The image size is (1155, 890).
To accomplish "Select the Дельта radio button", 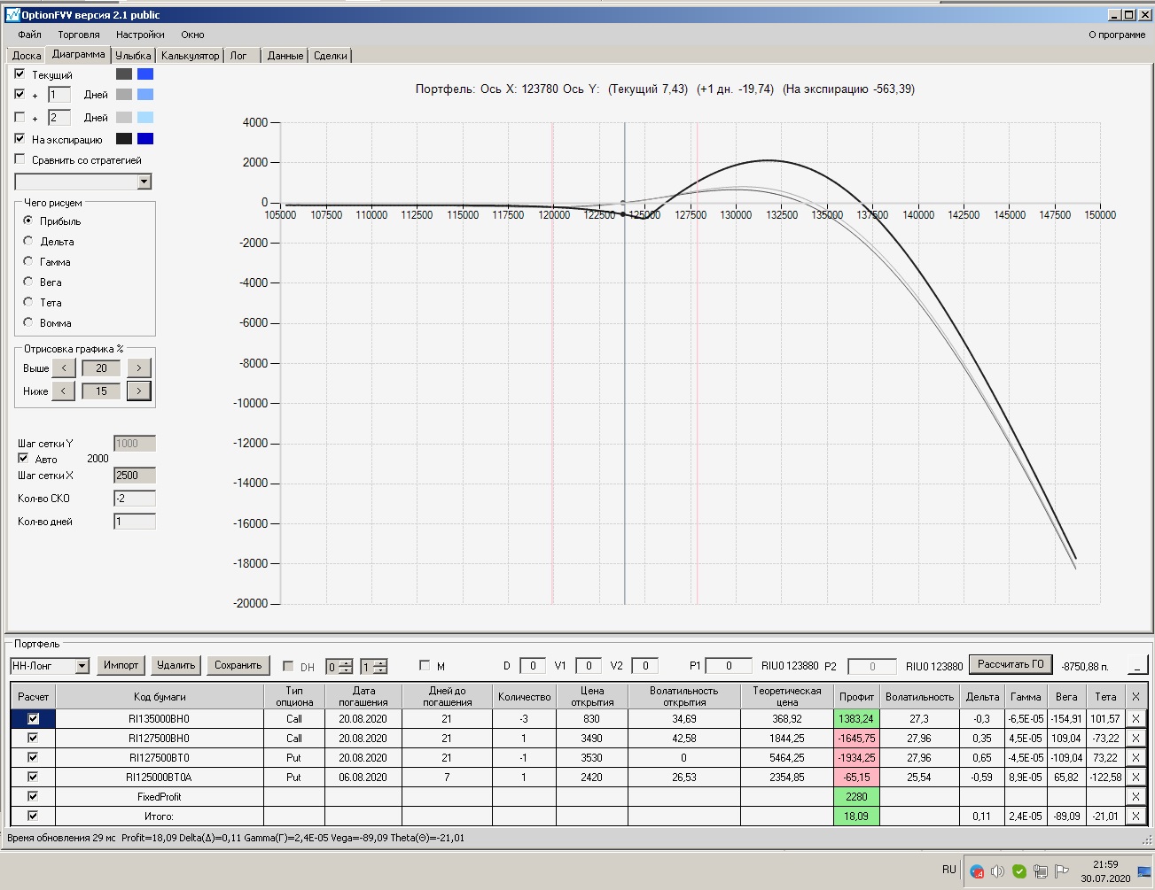I will [28, 241].
